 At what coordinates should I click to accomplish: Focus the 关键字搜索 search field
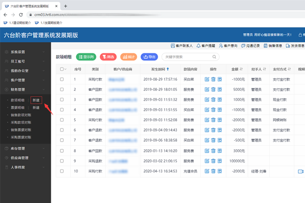click(x=191, y=57)
